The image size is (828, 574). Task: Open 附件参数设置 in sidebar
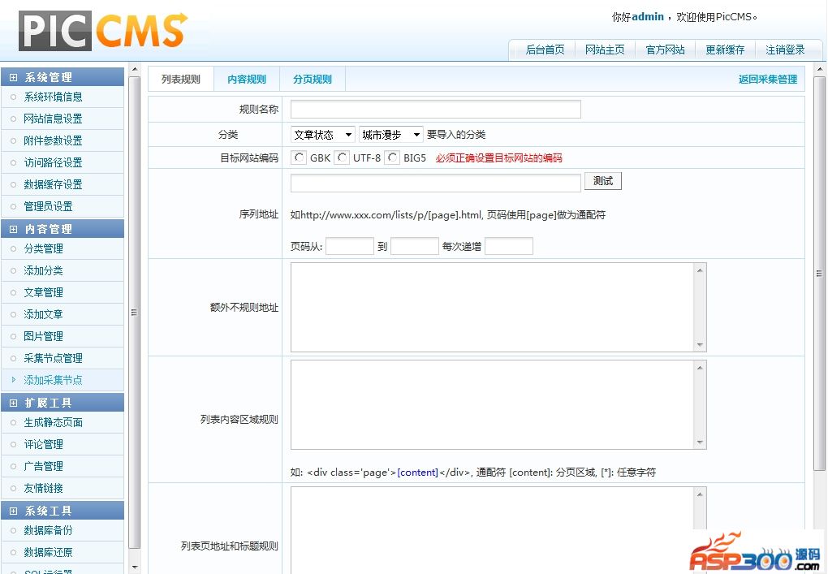pyautogui.click(x=53, y=141)
